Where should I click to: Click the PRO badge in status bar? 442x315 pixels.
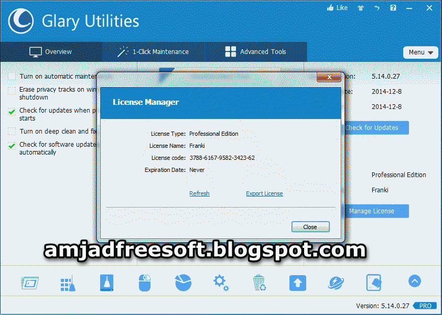[x=425, y=306]
